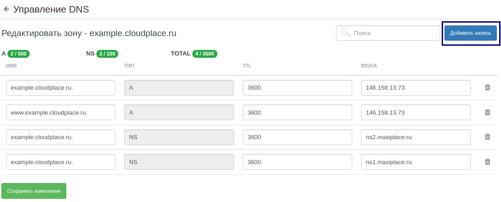The width and height of the screenshot is (501, 202).
Task: Click the TOTAL 4 / 3500 counter badge
Action: tap(205, 54)
